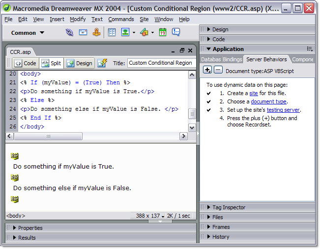Restore down the CCR.asp document window
The image size is (320, 249).
182,50
